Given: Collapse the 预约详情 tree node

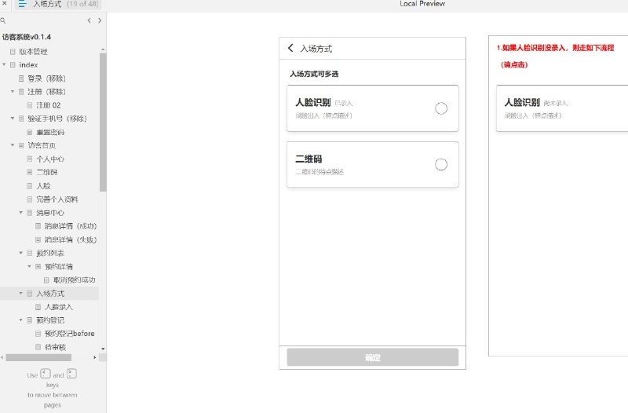Looking at the screenshot, I should click(29, 266).
